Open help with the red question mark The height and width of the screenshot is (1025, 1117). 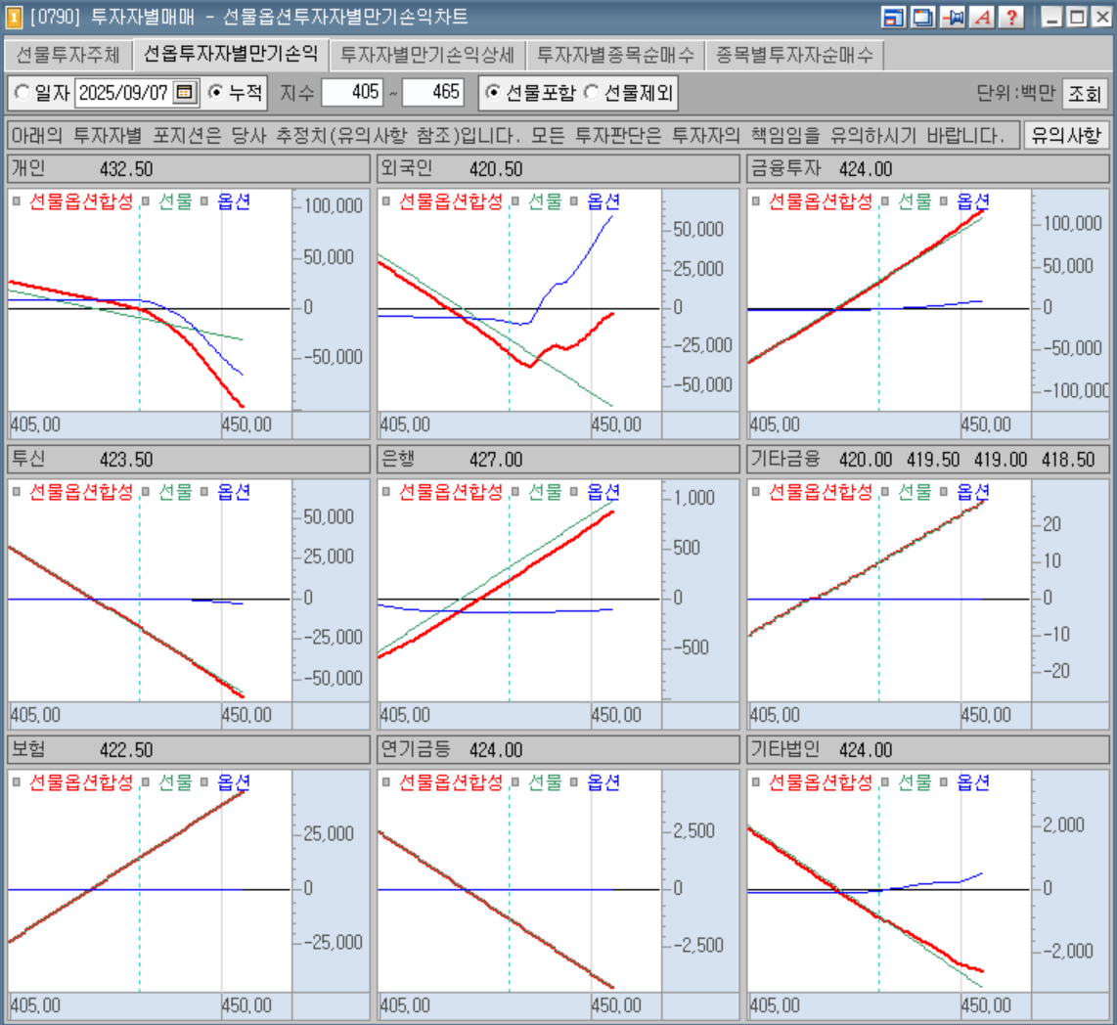pos(1010,17)
